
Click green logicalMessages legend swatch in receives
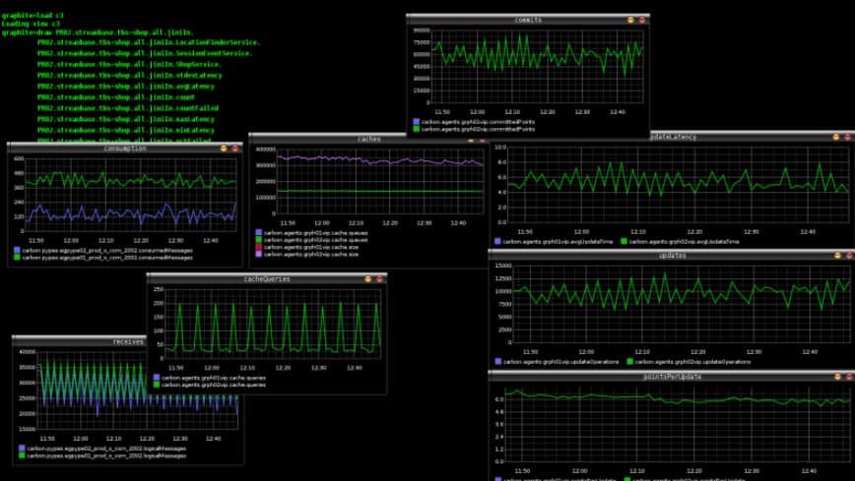tap(22, 454)
